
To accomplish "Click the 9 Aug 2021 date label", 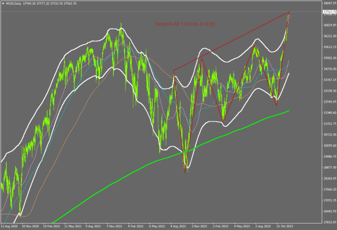I will click(93, 226).
